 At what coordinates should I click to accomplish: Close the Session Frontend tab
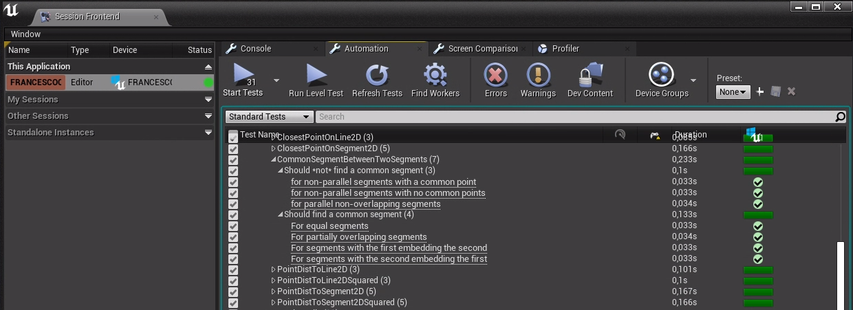pos(156,16)
